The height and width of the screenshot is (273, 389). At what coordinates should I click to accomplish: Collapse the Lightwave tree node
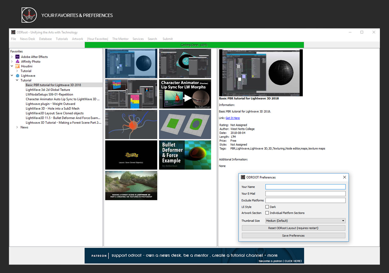(x=12, y=76)
